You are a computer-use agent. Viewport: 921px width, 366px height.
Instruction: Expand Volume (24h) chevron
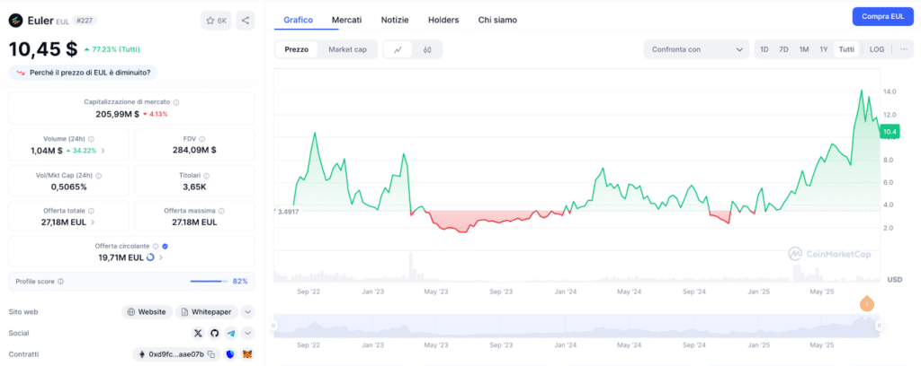click(103, 151)
